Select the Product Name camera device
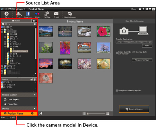This screenshot has height=128, width=156. click(19, 113)
